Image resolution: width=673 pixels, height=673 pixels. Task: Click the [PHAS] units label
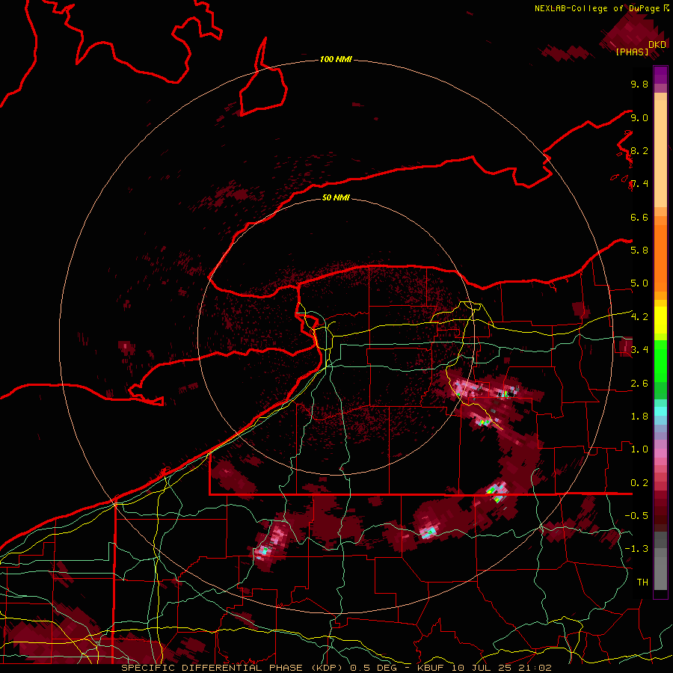click(x=632, y=52)
